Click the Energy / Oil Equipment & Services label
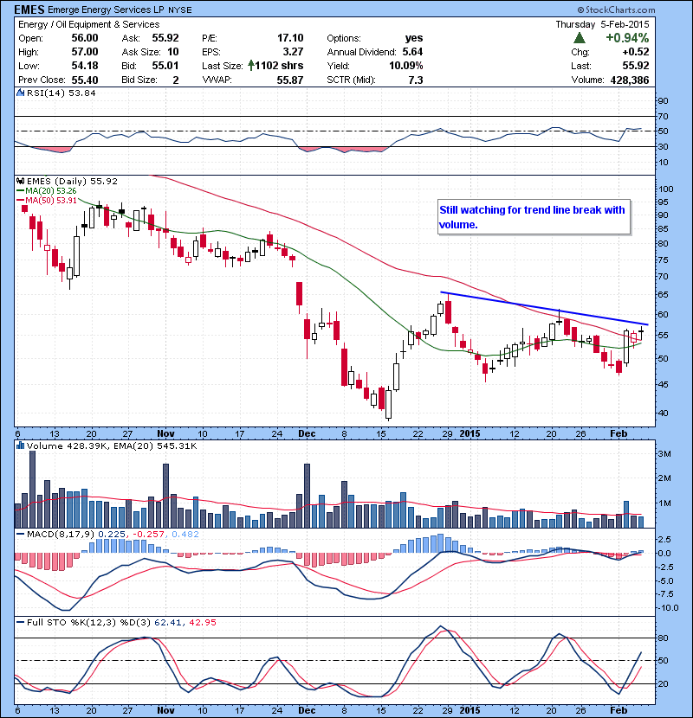693x718 pixels. tap(89, 24)
